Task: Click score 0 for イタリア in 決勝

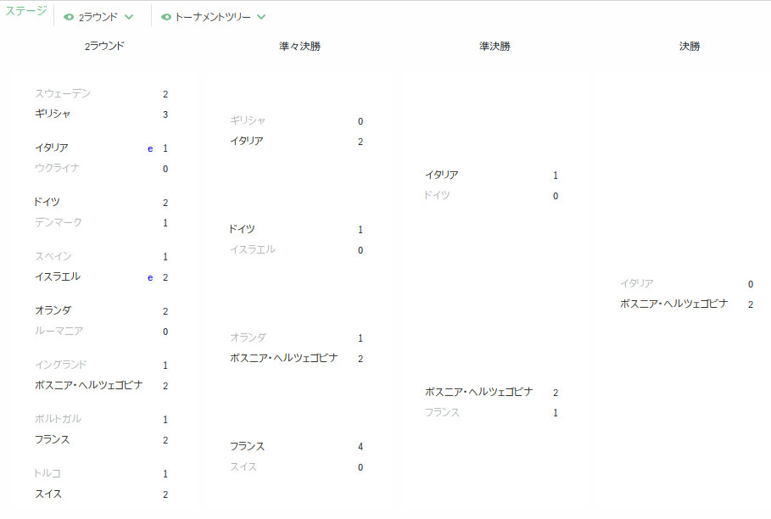Action: [x=751, y=284]
